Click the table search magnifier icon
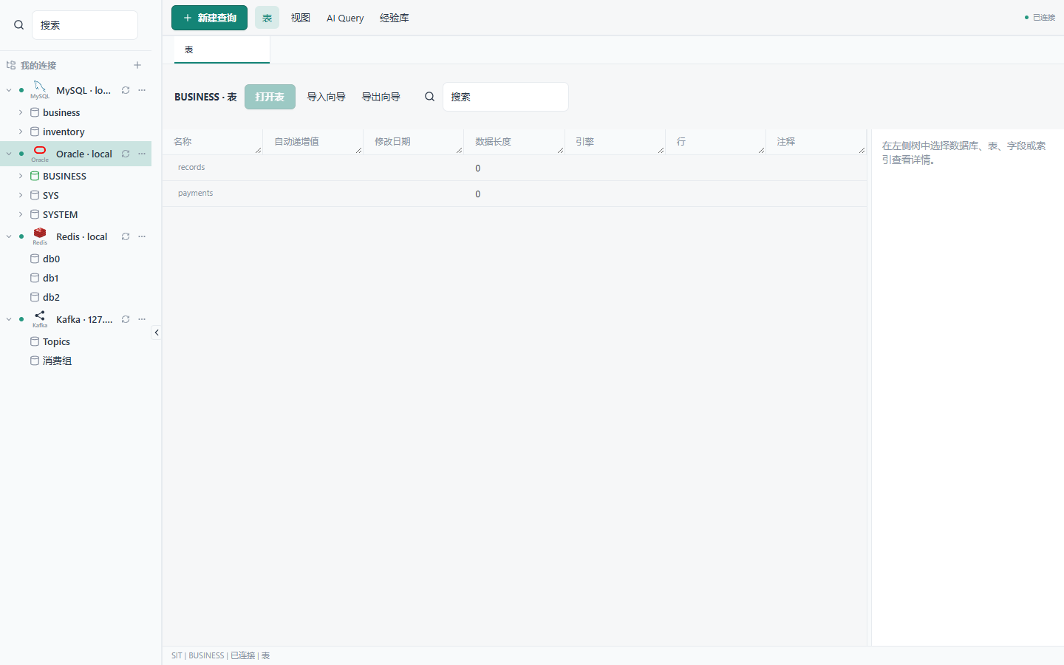Viewport: 1064px width, 665px height. pos(429,97)
